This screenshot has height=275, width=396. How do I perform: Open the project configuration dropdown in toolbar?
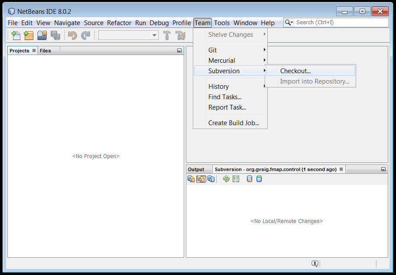coord(129,36)
